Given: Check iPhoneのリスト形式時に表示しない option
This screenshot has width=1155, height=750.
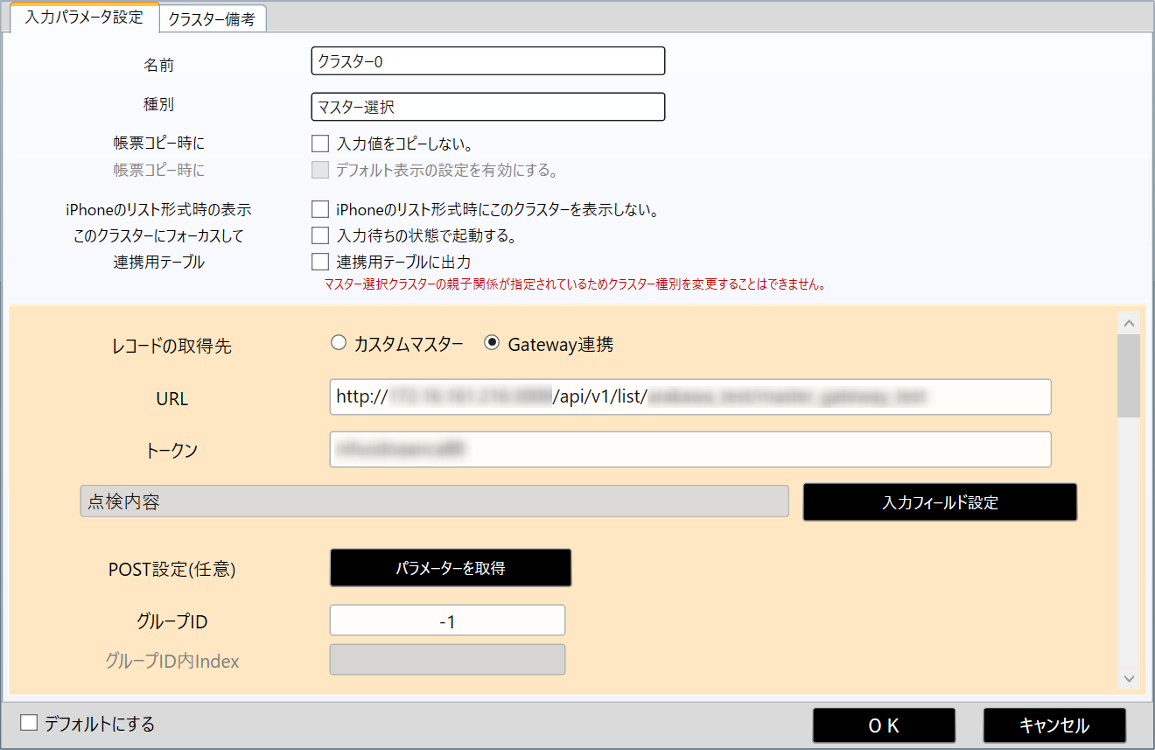Looking at the screenshot, I should click(320, 210).
